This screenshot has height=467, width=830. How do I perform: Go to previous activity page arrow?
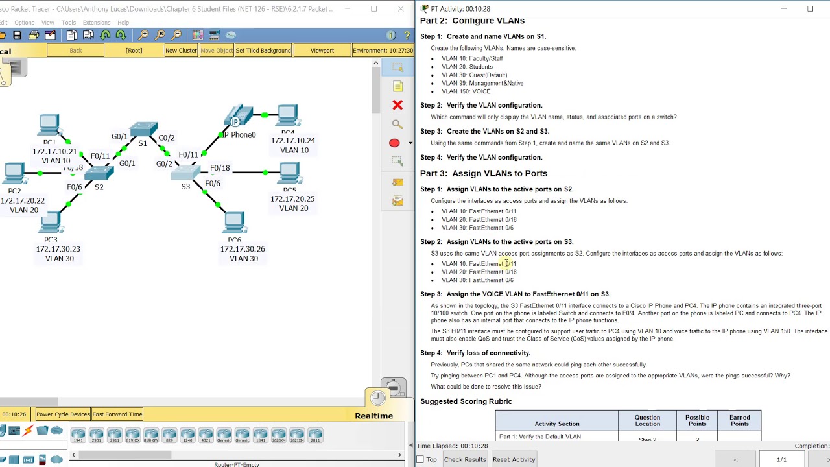point(735,460)
